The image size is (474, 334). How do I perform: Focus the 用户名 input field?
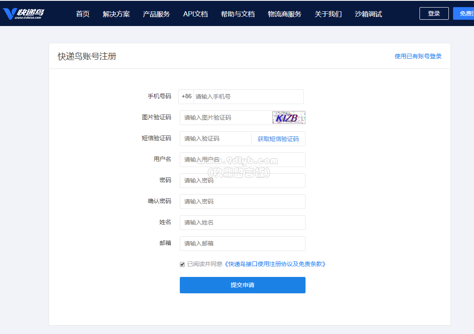242,159
